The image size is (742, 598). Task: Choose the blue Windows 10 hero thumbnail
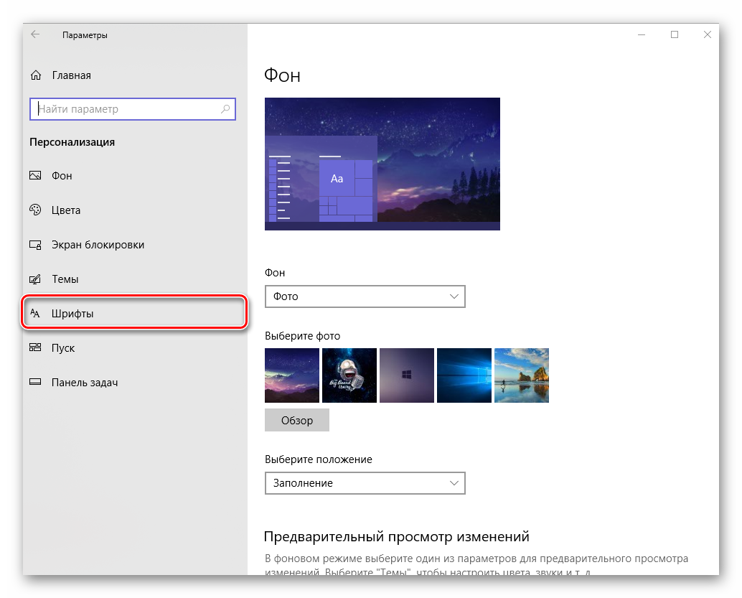(x=464, y=375)
